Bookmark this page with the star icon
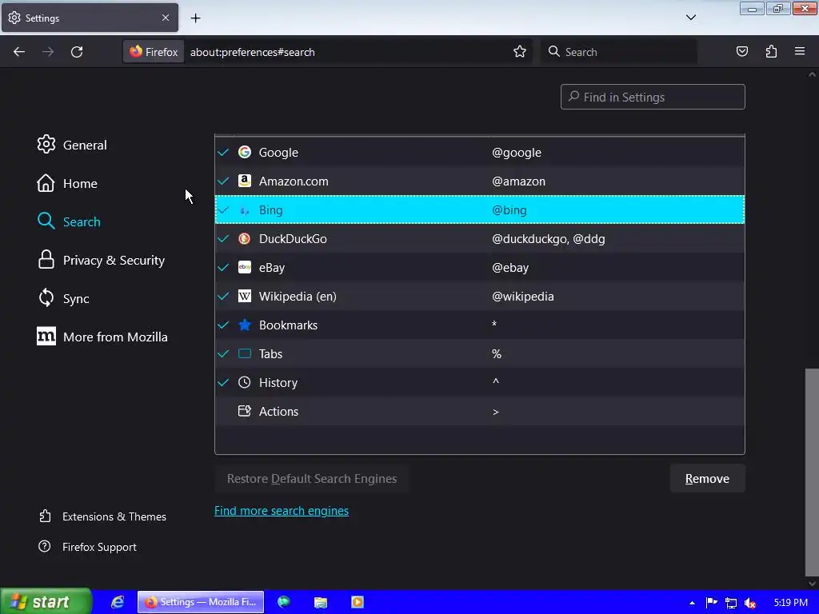The height and width of the screenshot is (614, 819). (x=520, y=52)
